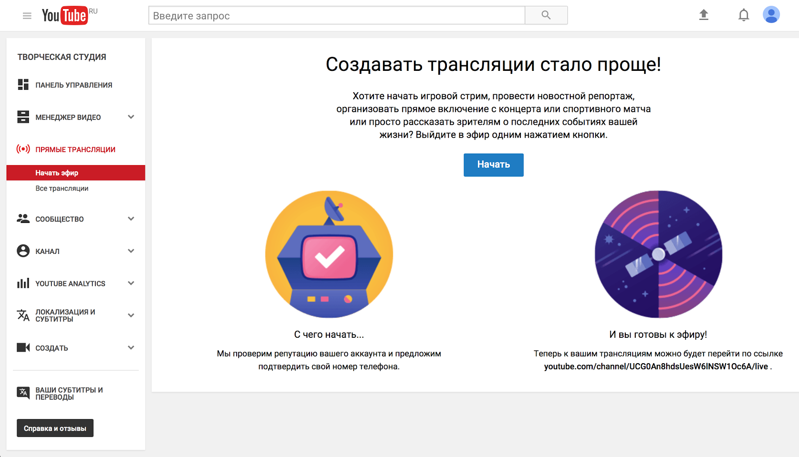Open the hamburger guide menu
The height and width of the screenshot is (457, 799).
[x=27, y=16]
